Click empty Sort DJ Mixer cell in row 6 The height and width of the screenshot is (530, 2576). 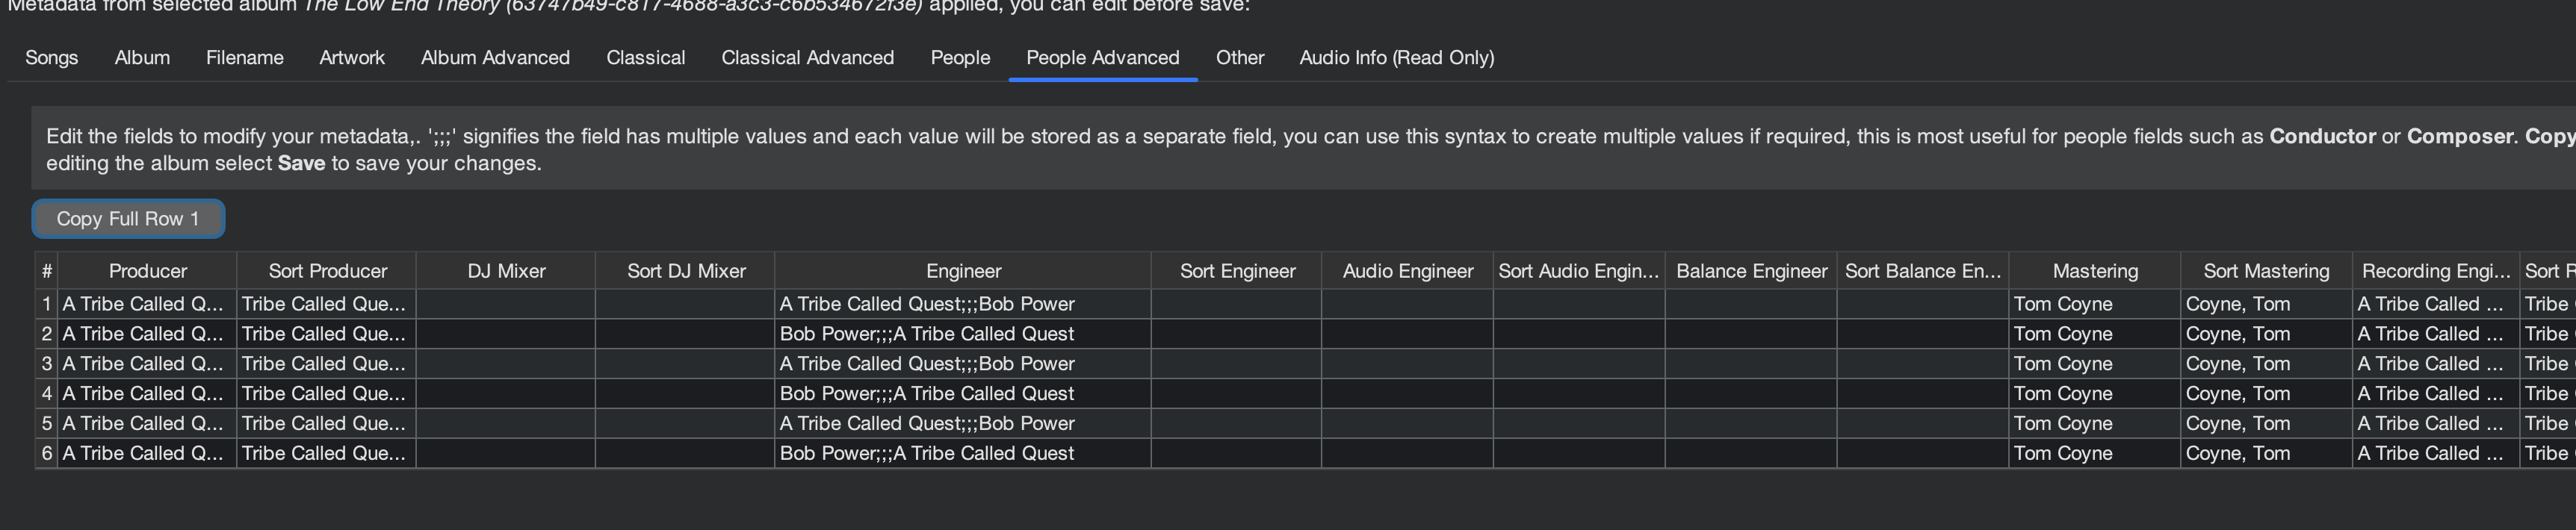686,454
